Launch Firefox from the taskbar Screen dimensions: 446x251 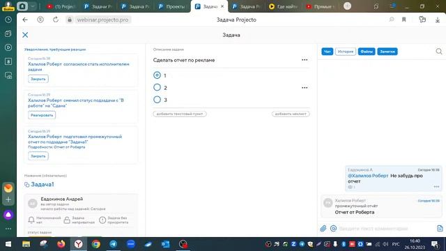click(61, 244)
